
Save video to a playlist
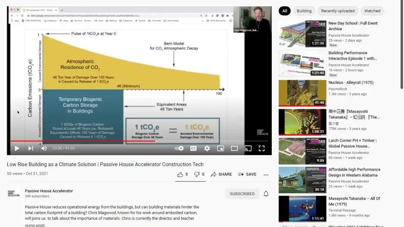tap(247, 174)
